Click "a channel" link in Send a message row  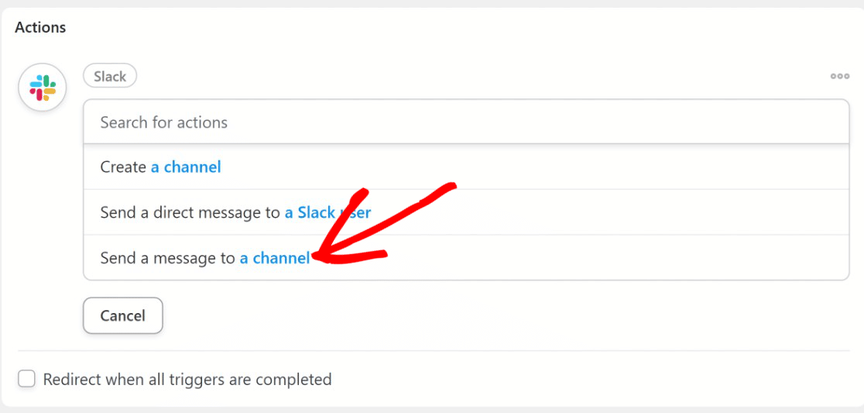point(275,258)
